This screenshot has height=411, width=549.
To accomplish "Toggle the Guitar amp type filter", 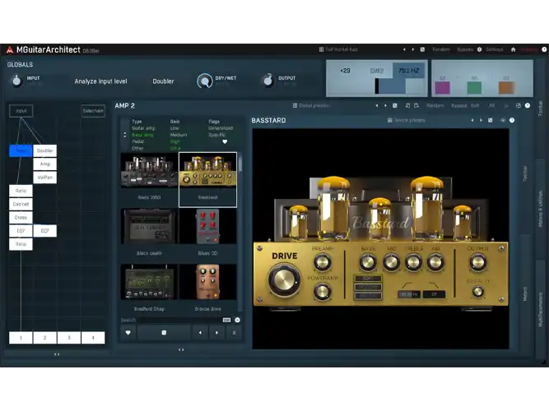I will point(143,128).
